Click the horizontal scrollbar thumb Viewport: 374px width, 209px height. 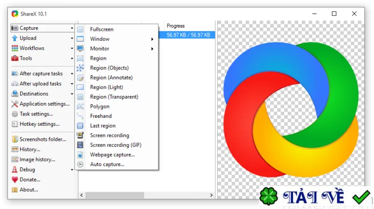115,195
